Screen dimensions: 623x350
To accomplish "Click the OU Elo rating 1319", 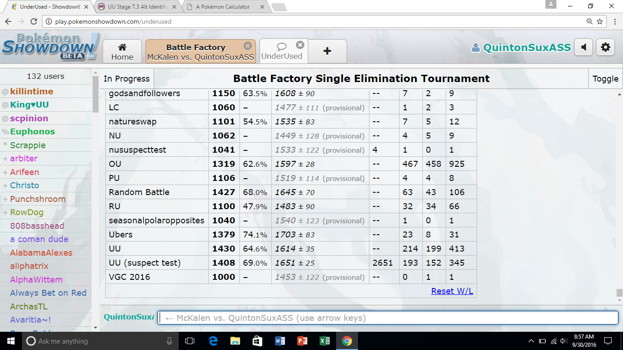I will pyautogui.click(x=223, y=164).
